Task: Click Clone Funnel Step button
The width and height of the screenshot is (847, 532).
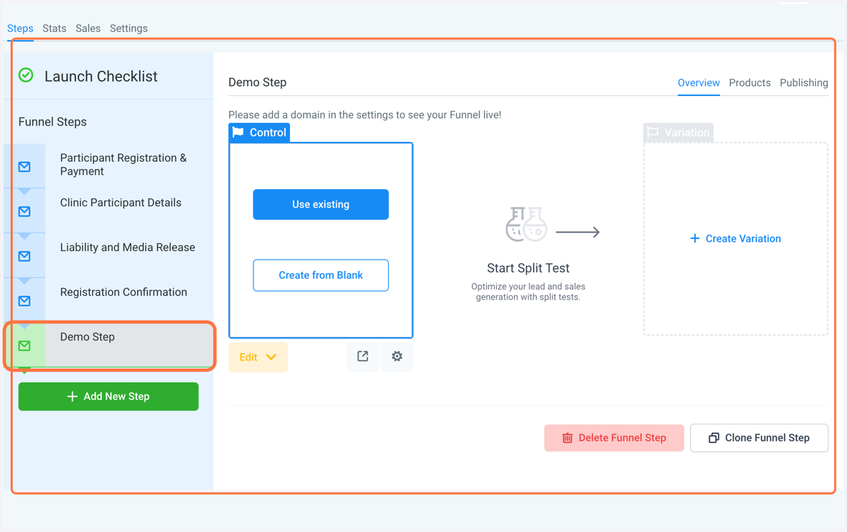Action: (759, 438)
